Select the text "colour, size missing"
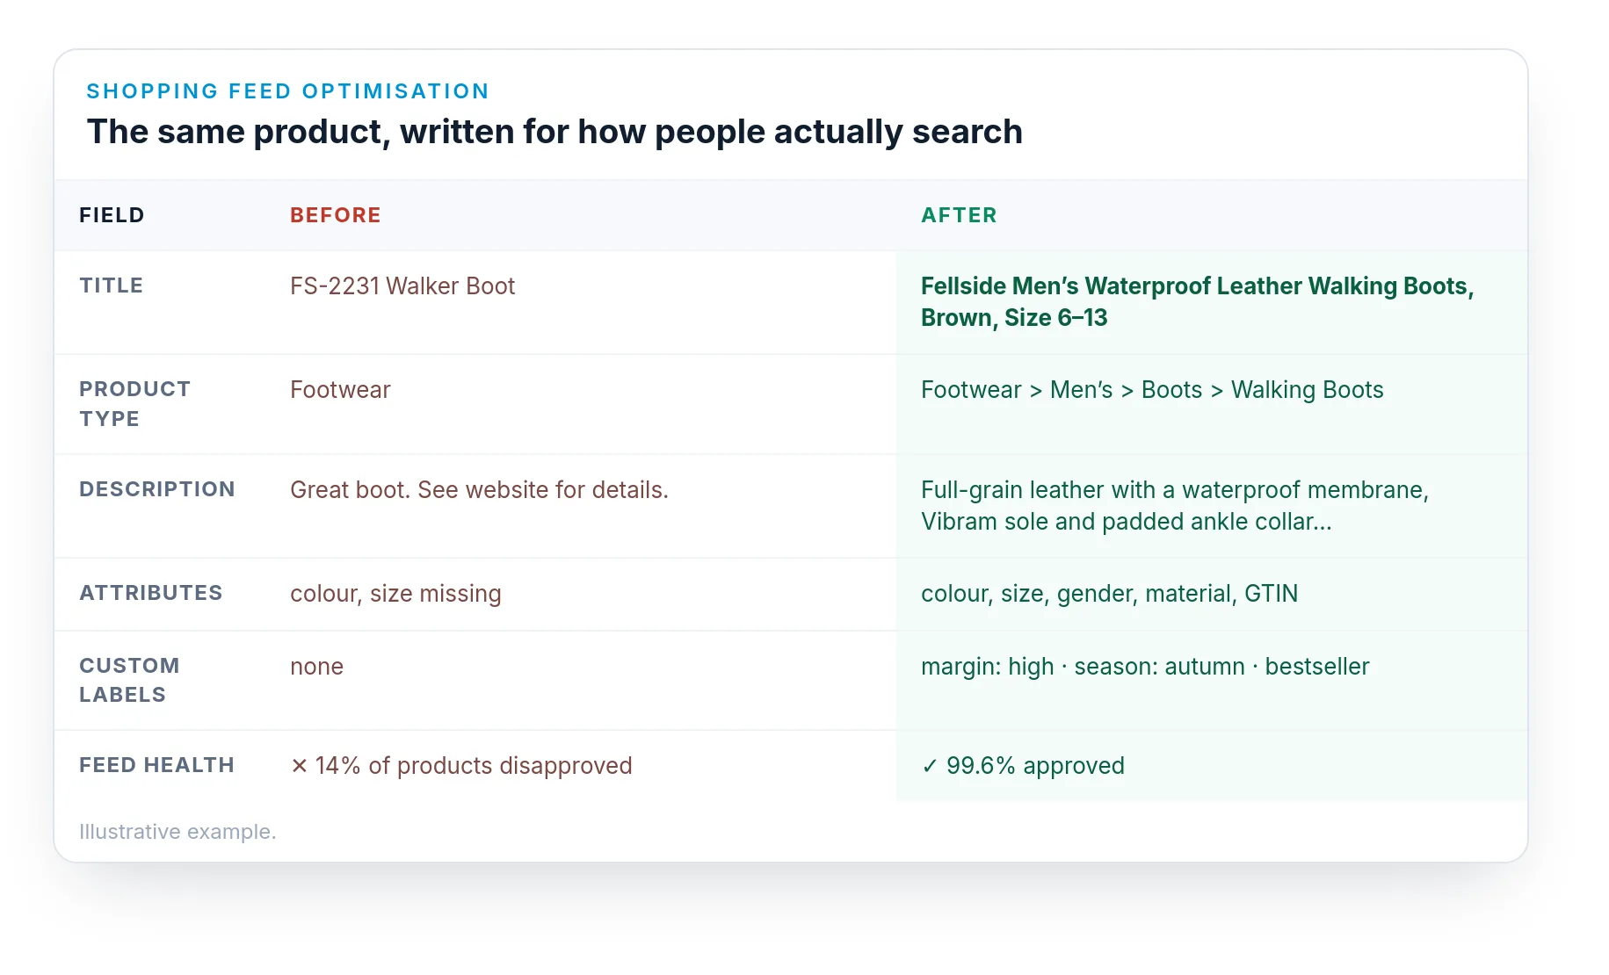 click(x=395, y=594)
